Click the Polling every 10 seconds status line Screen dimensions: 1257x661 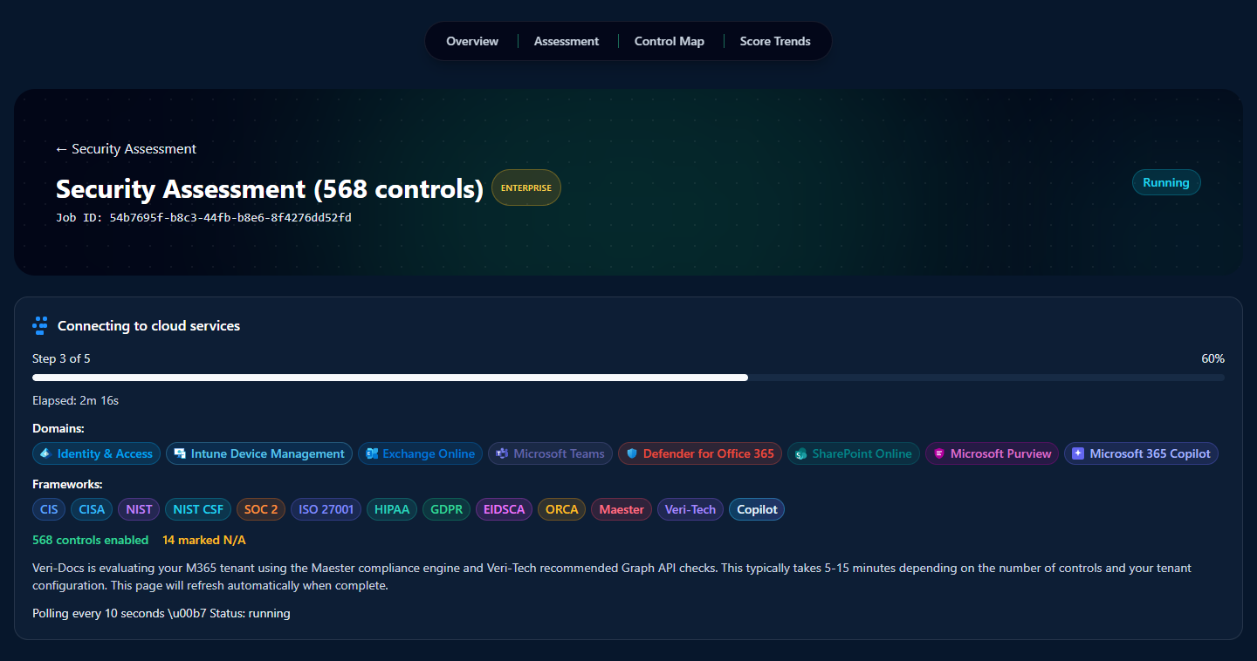161,613
